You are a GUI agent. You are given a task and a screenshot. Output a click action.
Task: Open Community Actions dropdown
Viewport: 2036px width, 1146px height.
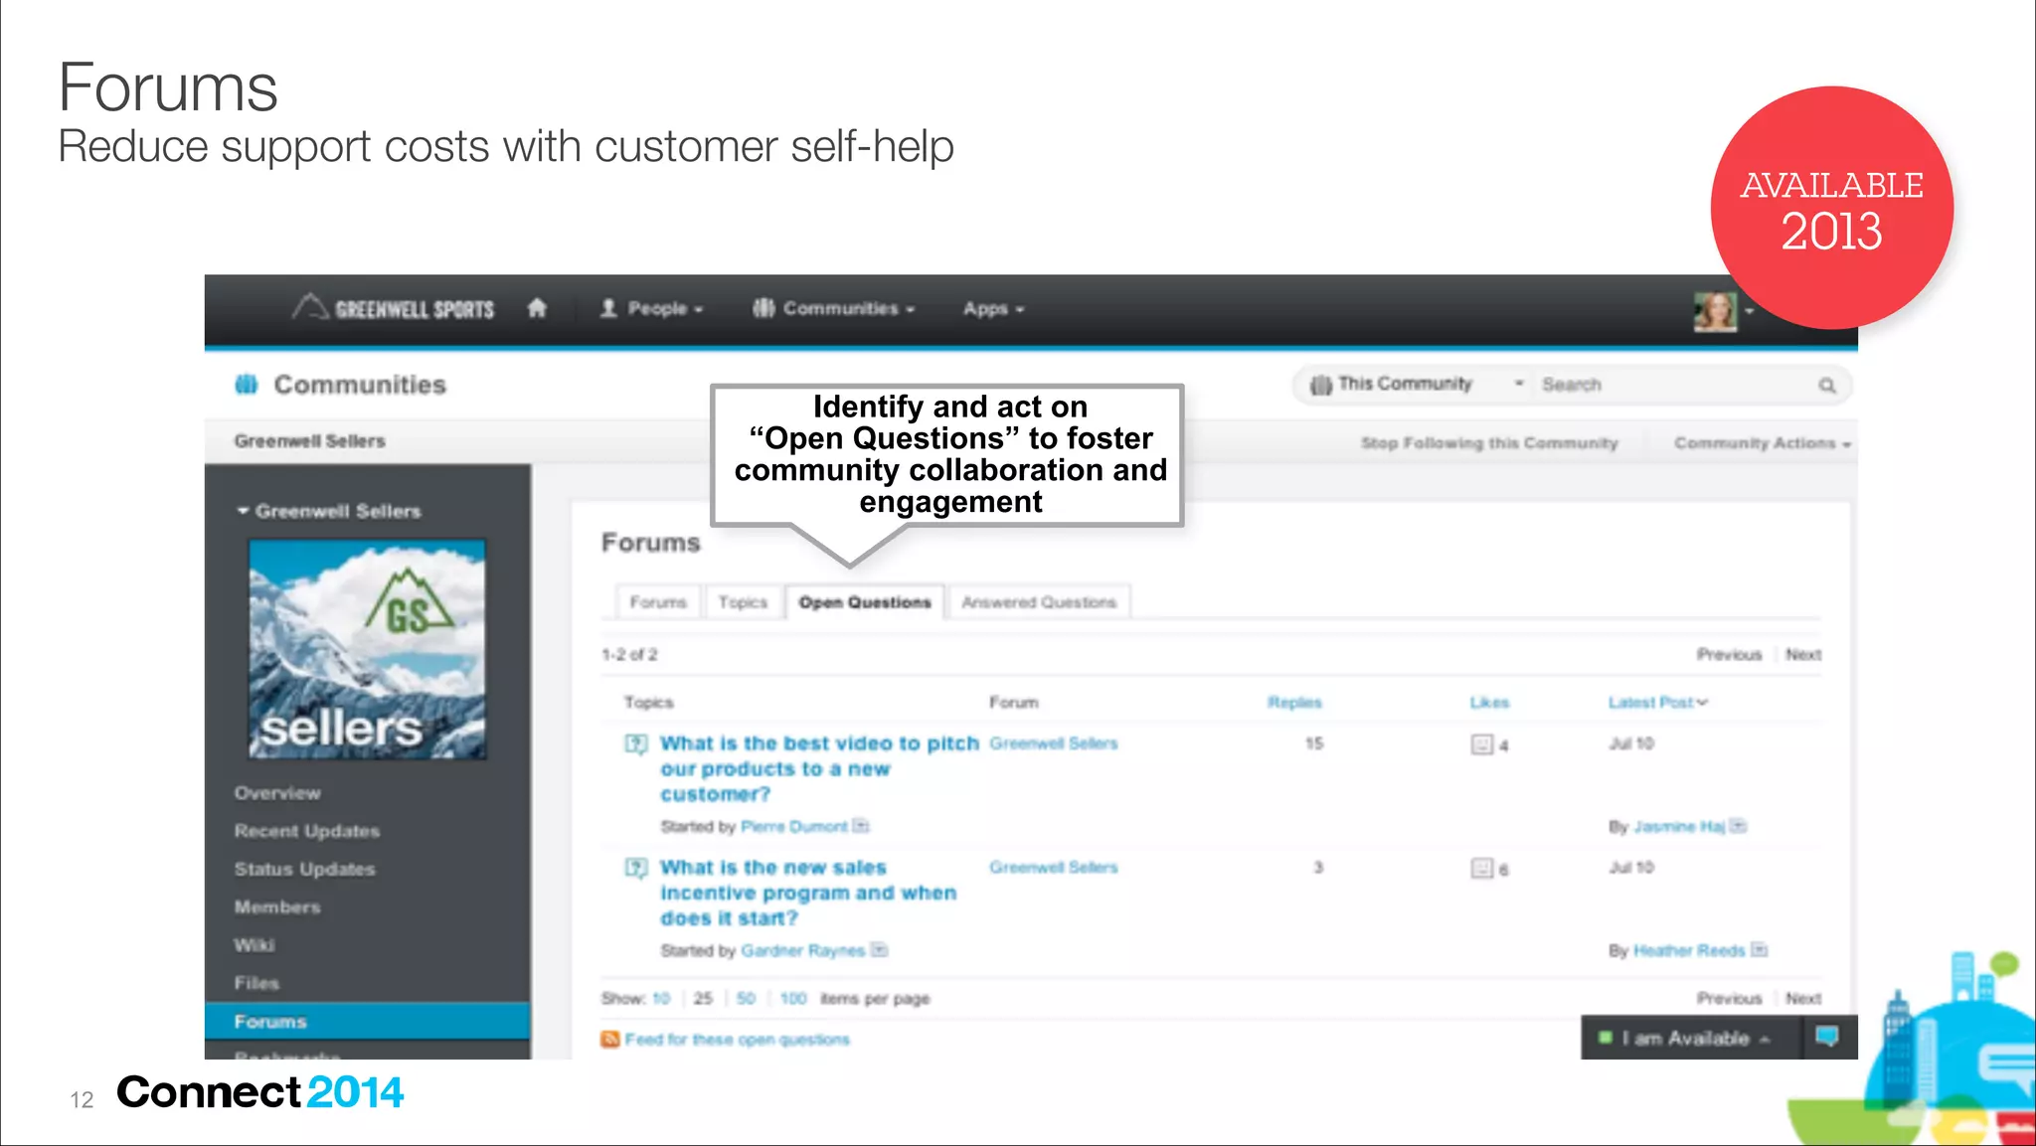[x=1762, y=443]
